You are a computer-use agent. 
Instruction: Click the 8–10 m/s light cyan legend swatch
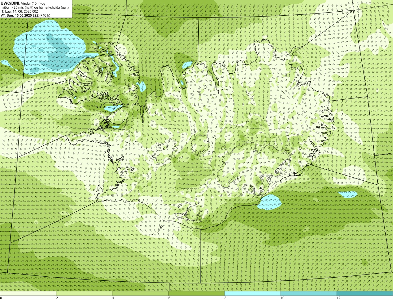253,294
